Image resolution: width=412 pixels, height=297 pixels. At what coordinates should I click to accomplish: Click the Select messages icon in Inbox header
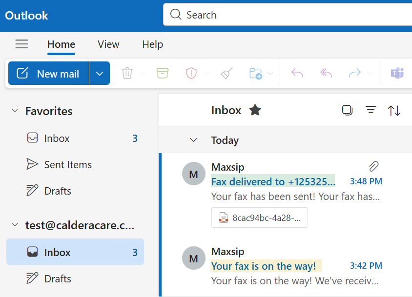pos(347,110)
